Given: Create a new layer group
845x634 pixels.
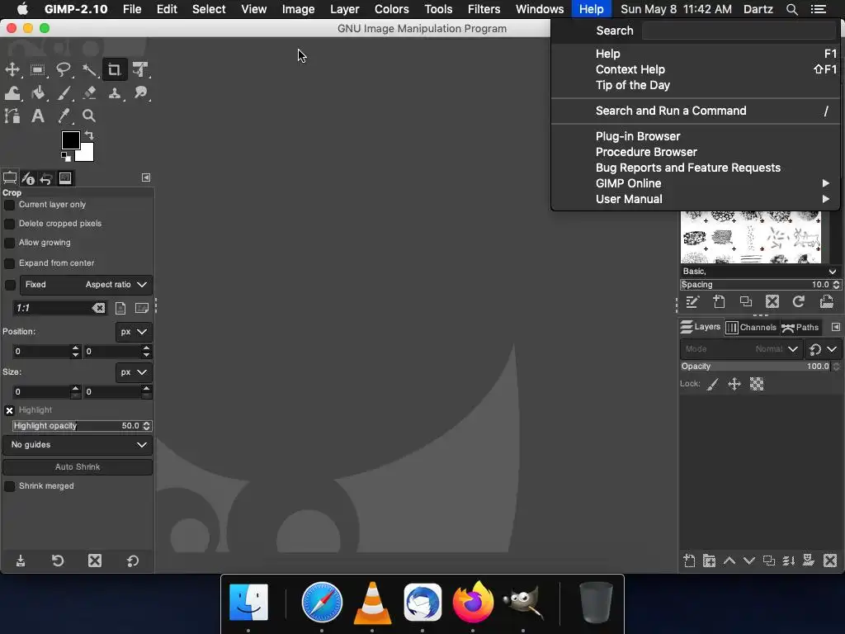Looking at the screenshot, I should [709, 561].
